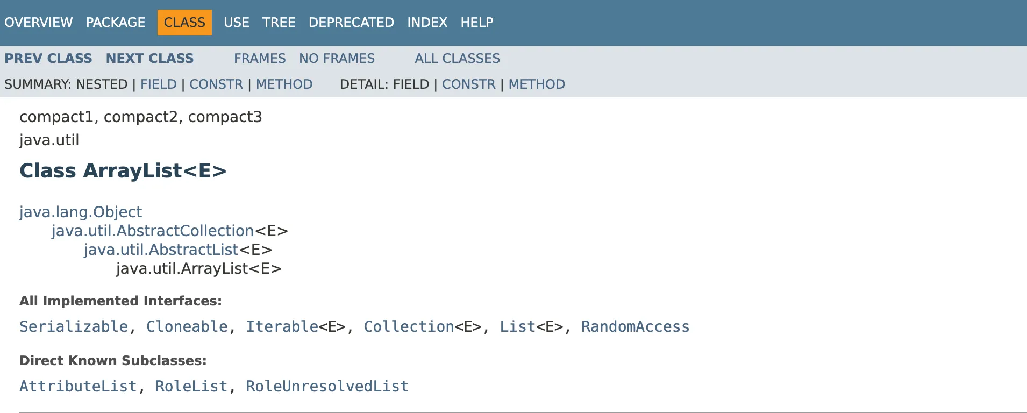Open the RoleUnresolvedList subclass link
Screen dimensions: 1027x413
[327, 386]
